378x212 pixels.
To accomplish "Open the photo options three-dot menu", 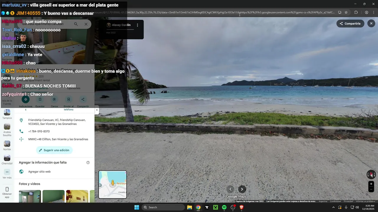I will (x=137, y=25).
